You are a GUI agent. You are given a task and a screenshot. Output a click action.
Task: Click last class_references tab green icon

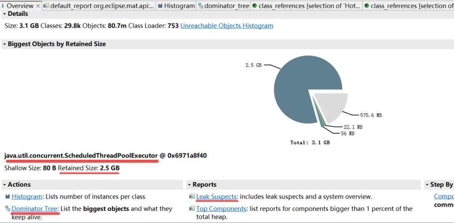click(367, 6)
